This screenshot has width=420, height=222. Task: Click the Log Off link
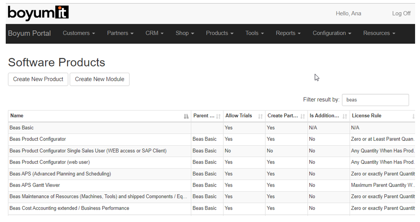pyautogui.click(x=401, y=13)
